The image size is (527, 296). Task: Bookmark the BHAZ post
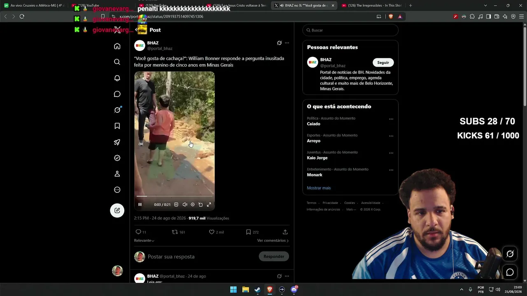pos(248,232)
